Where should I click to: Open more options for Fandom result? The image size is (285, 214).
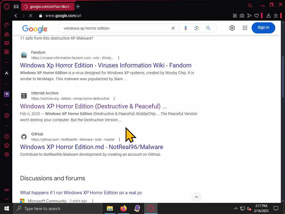(x=119, y=58)
